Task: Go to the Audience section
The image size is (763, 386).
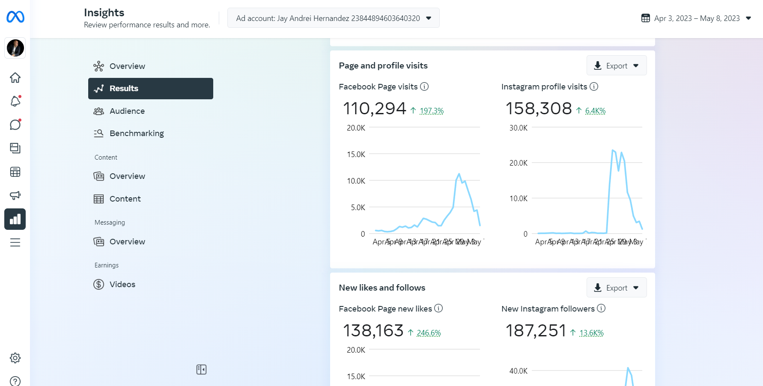Action: pyautogui.click(x=127, y=111)
